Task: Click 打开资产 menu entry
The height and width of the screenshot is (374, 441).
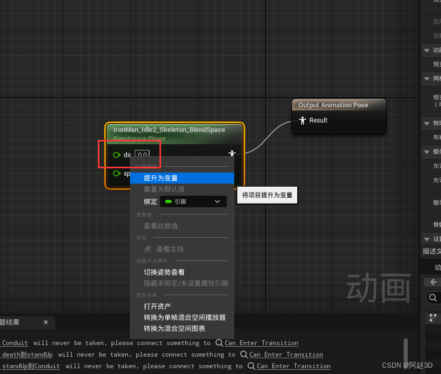Action: 157,306
